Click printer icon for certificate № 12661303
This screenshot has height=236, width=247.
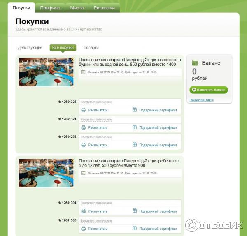83,229
